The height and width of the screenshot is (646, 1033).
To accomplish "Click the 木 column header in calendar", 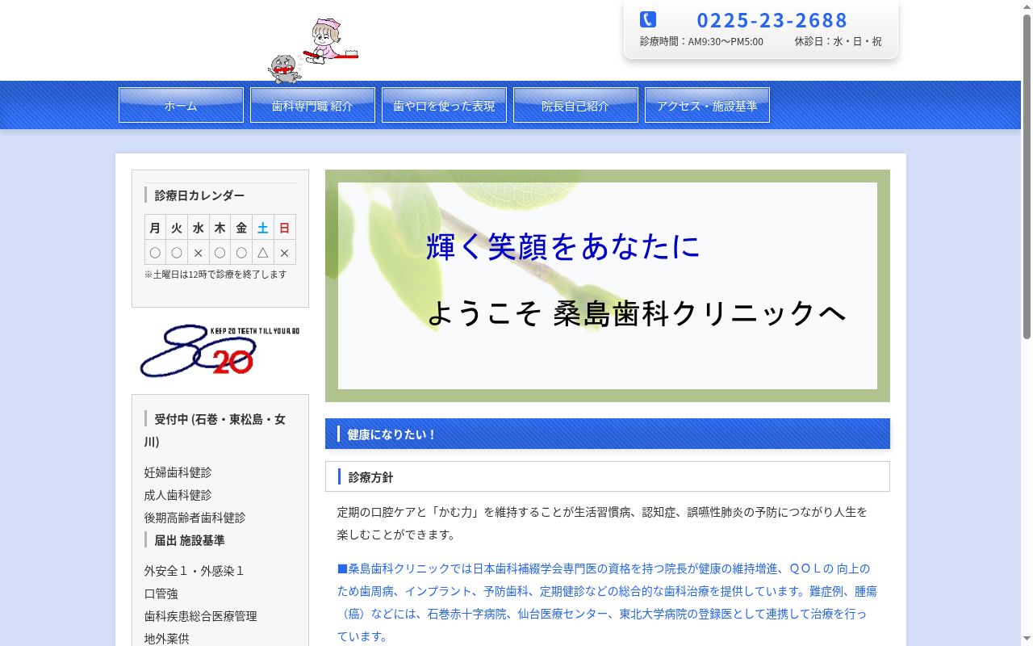I will (x=220, y=228).
